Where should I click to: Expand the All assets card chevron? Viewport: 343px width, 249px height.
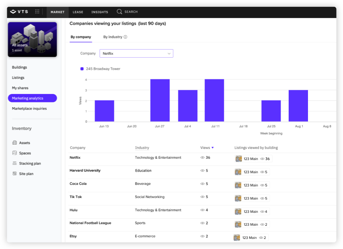[50, 39]
